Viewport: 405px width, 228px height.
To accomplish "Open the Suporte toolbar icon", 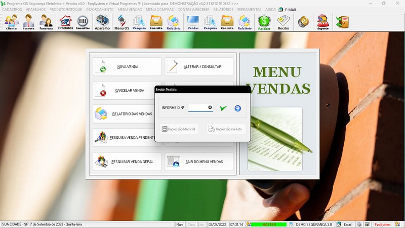I will 323,22.
